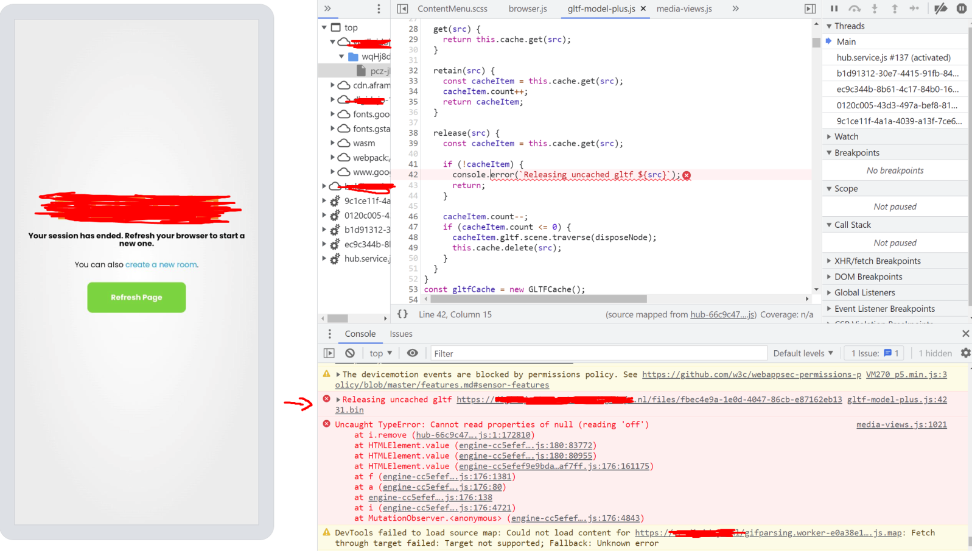Toggle the file navigator sidebar icon
972x553 pixels.
tap(402, 9)
